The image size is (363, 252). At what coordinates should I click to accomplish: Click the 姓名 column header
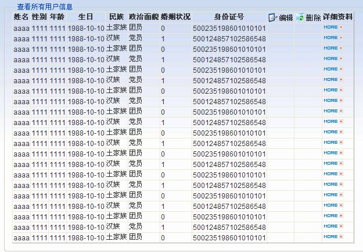(x=21, y=17)
